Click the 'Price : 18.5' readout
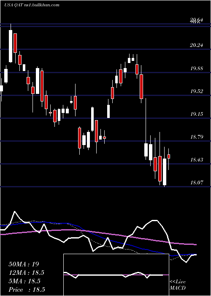The height and width of the screenshot is (296, 211). [27, 290]
